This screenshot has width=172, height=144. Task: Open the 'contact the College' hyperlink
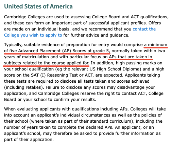coord(144,29)
